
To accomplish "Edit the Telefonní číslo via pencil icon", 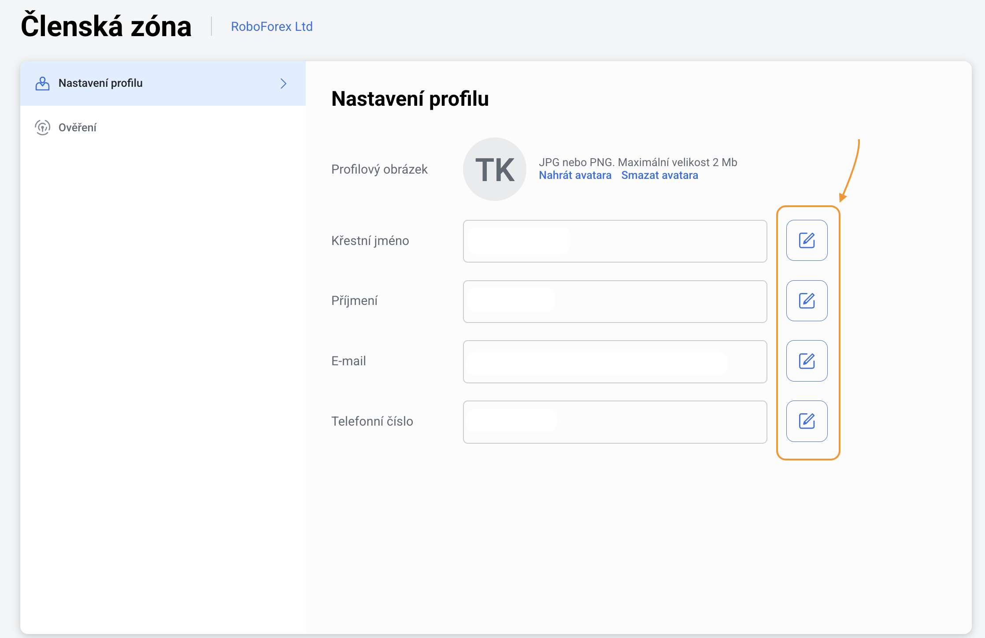I will [x=807, y=421].
